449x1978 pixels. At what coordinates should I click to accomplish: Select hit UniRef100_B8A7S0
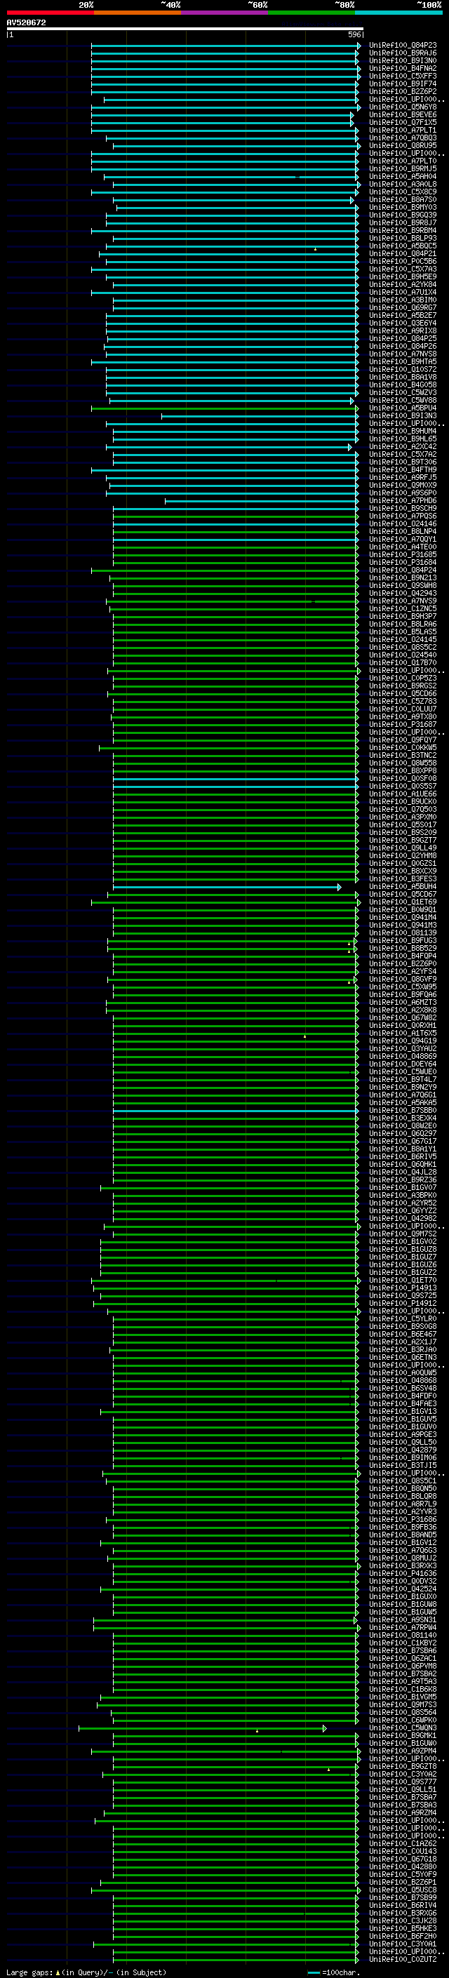[x=403, y=200]
